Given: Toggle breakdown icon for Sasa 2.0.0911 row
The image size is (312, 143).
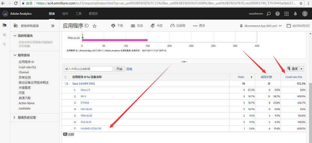Looking at the screenshot, I should point(66,84).
